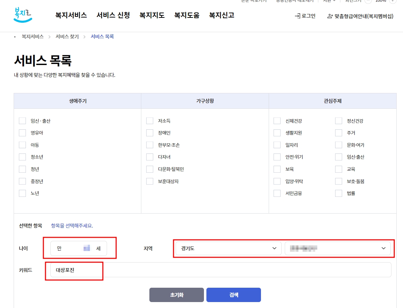Click the 키워드 field containing 대상포진

[74, 270]
